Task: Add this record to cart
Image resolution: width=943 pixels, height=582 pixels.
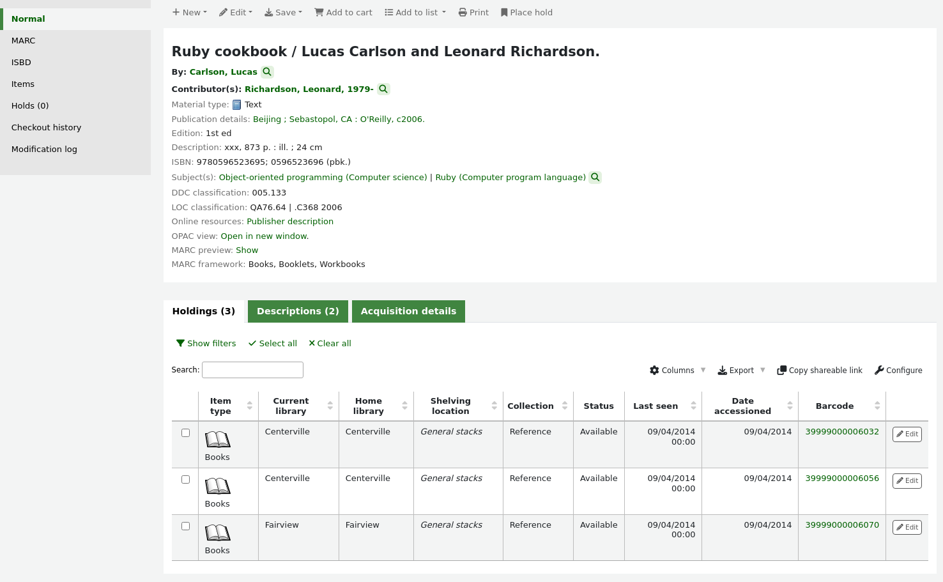Action: [343, 12]
